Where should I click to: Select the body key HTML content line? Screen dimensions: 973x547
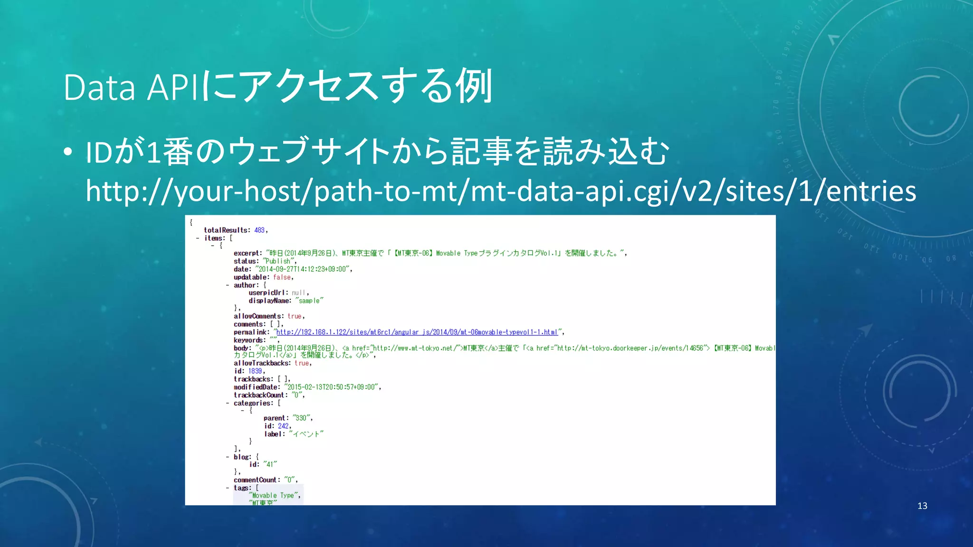pyautogui.click(x=504, y=348)
